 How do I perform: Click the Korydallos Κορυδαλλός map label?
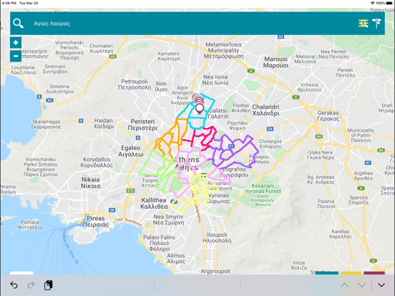[x=97, y=162]
